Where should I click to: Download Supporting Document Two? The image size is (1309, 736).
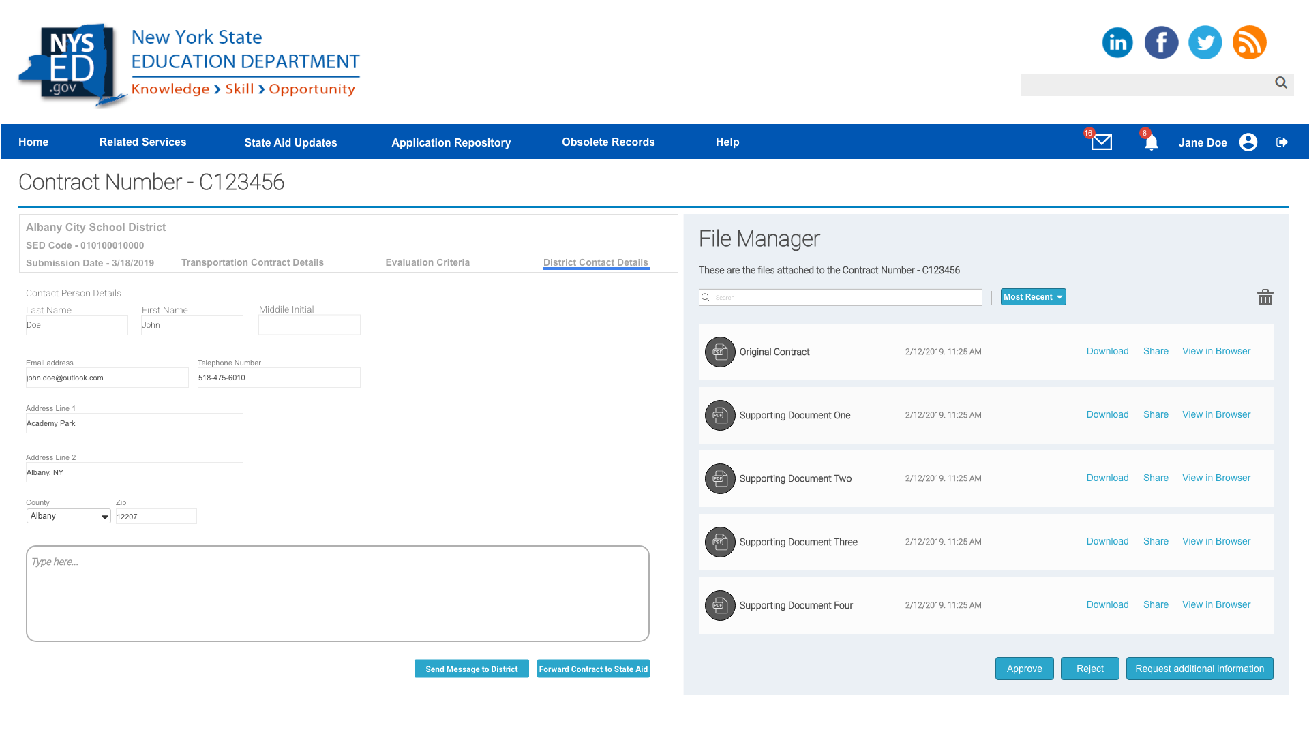[x=1107, y=478]
